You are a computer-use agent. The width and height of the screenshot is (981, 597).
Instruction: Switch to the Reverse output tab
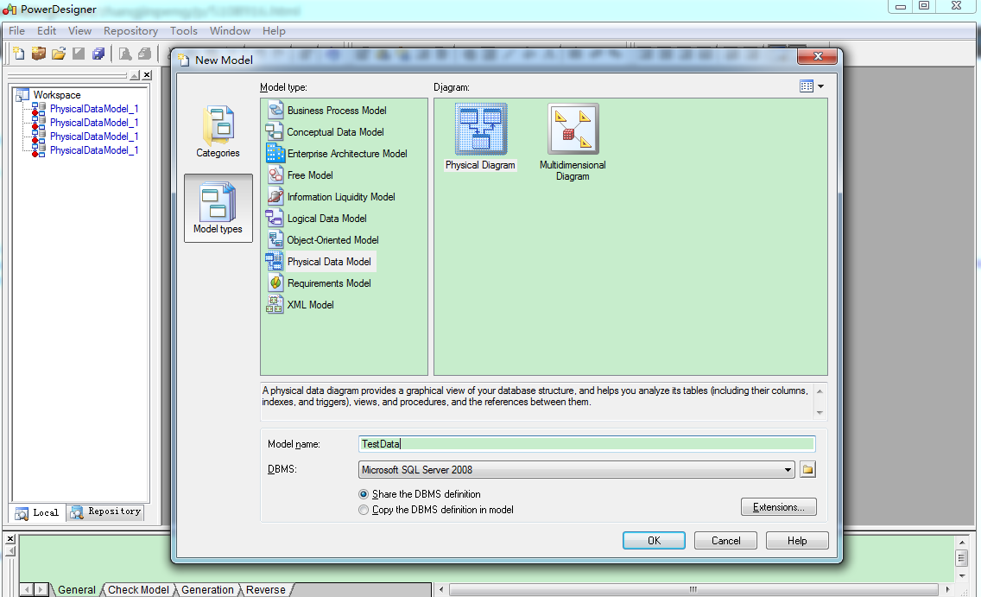point(265,589)
